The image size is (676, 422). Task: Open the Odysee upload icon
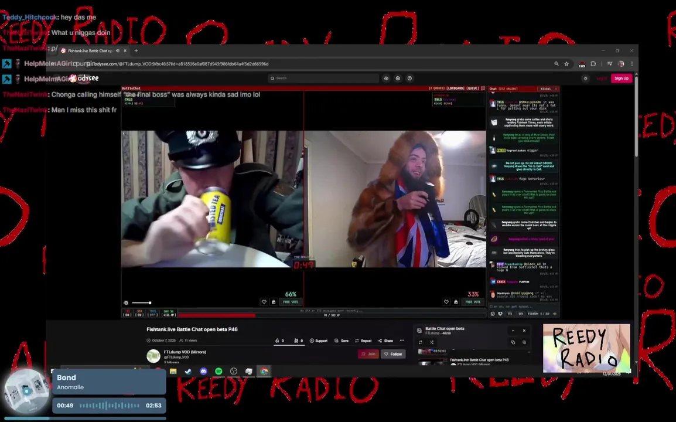[x=386, y=78]
